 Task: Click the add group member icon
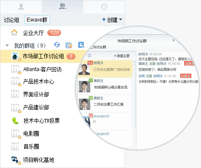tap(81, 45)
